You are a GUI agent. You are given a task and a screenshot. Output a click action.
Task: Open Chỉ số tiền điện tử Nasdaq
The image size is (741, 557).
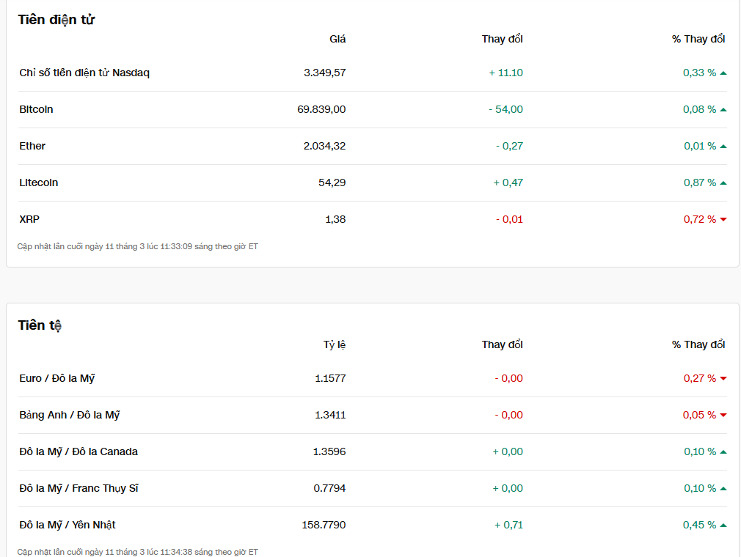click(x=84, y=73)
